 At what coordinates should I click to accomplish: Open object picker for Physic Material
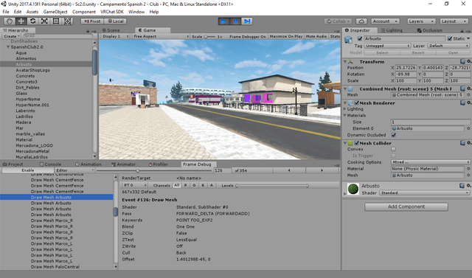click(x=468, y=169)
